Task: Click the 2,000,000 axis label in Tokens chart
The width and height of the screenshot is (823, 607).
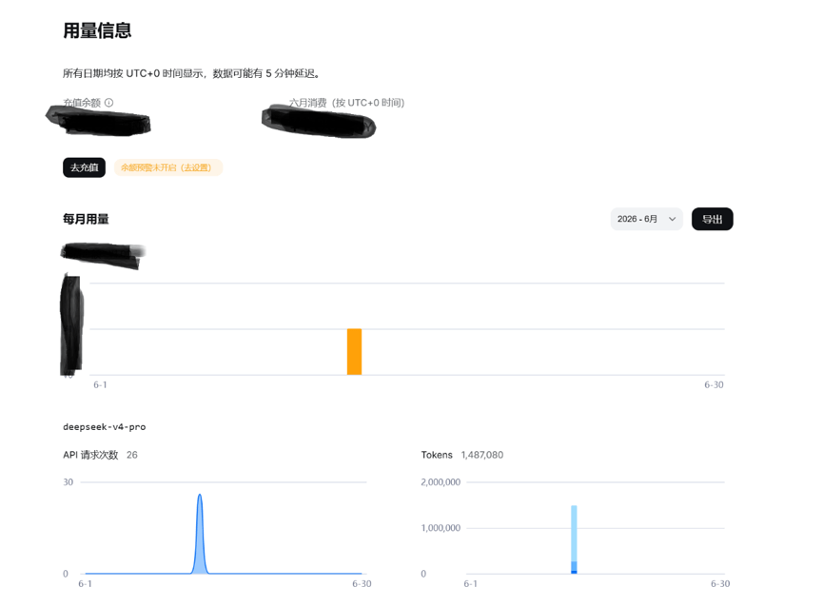Action: (441, 482)
